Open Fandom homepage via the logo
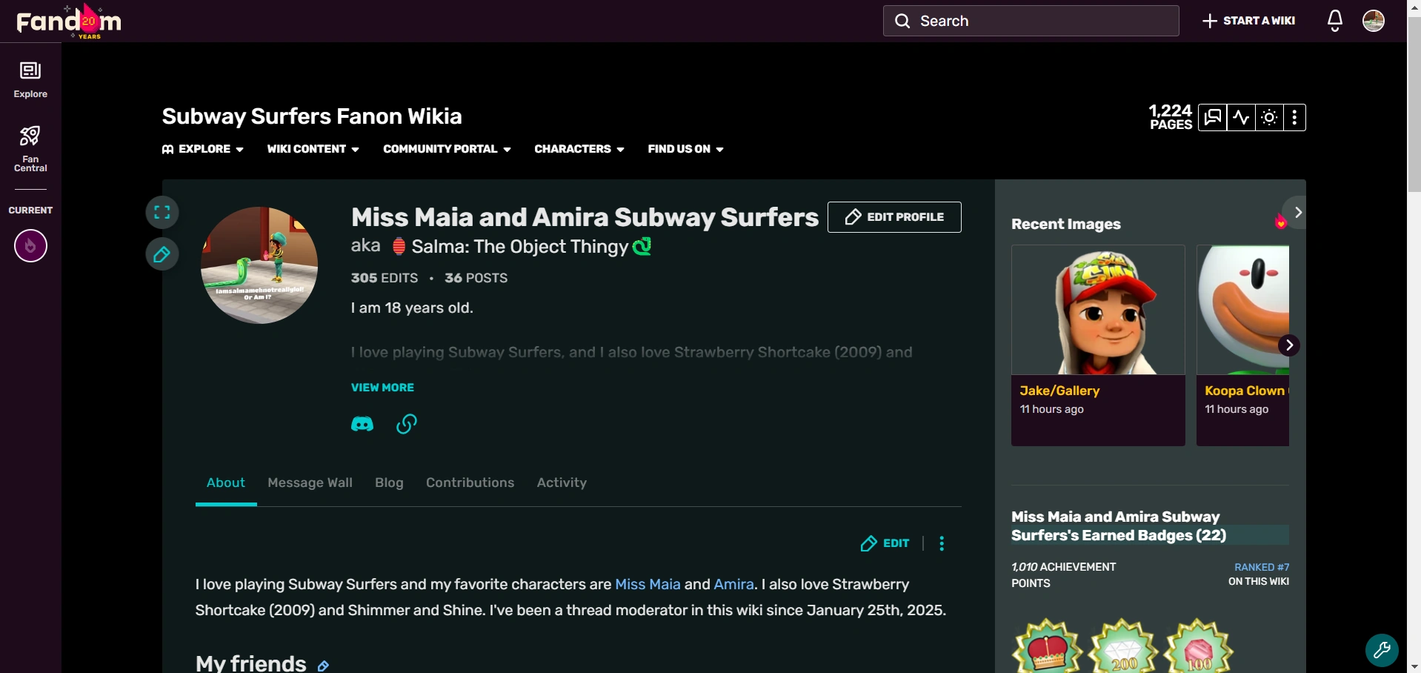1421x673 pixels. point(67,21)
